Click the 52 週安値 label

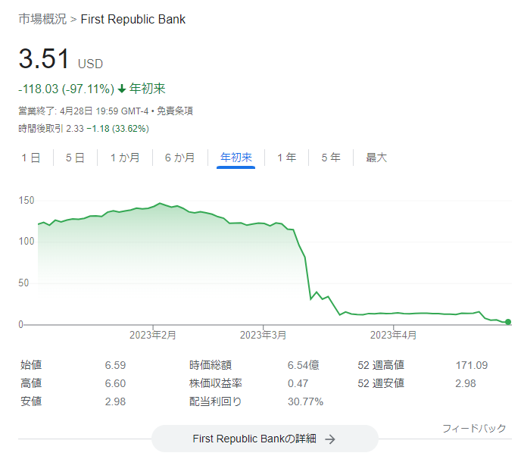381,383
